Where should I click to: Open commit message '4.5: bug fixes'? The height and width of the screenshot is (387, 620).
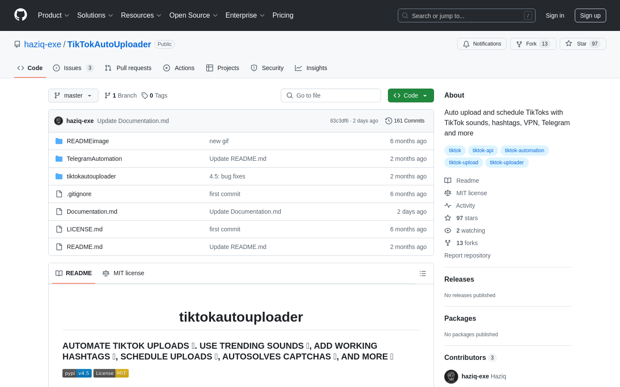coord(227,176)
